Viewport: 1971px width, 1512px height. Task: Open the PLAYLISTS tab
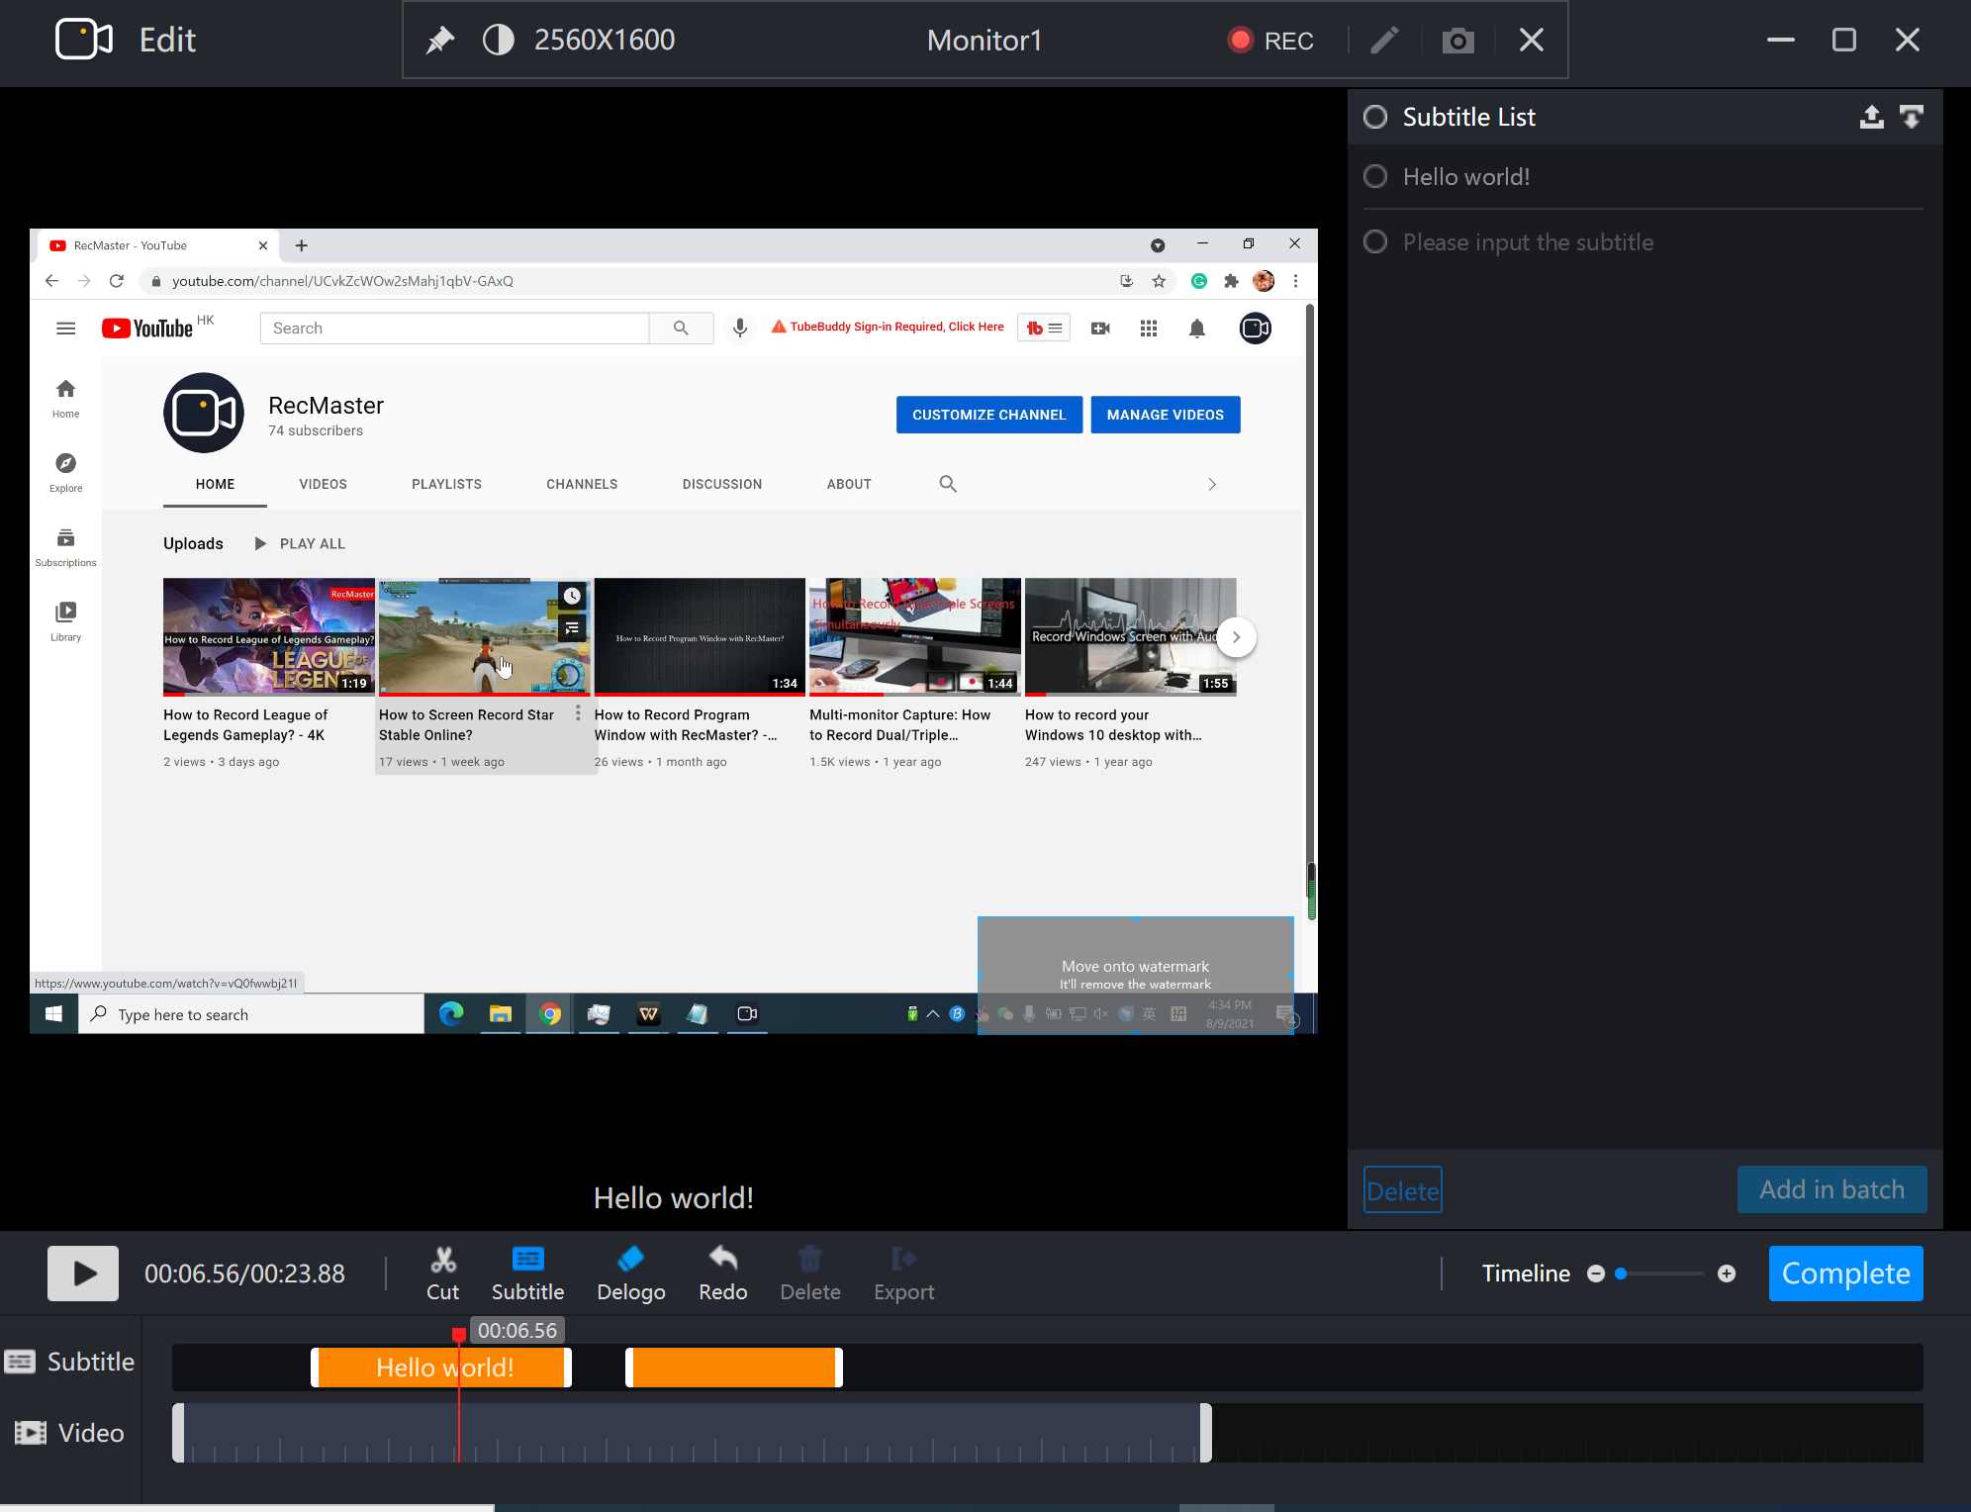[x=446, y=485]
